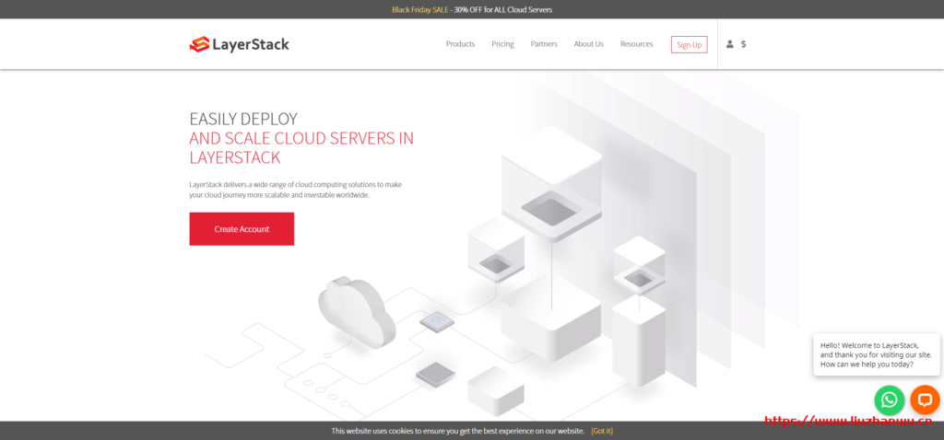Click the Black Friday SALE banner
The image size is (944, 440).
tap(471, 9)
